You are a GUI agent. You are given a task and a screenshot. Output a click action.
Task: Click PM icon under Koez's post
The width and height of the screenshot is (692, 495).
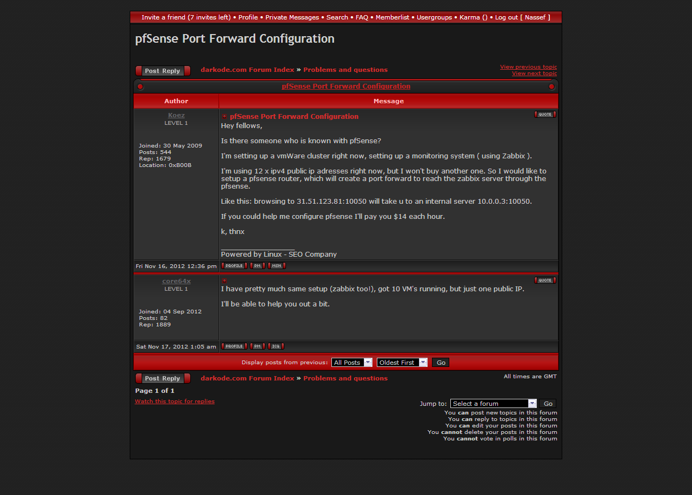(257, 266)
